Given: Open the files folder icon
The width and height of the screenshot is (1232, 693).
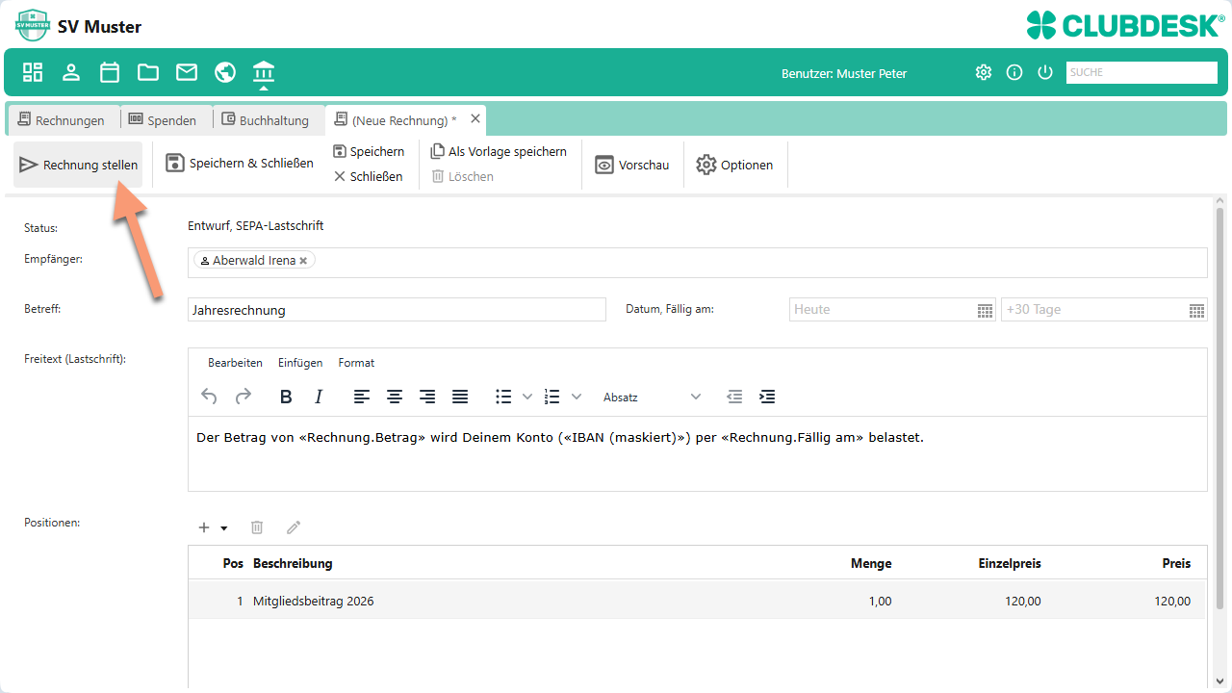Looking at the screenshot, I should point(148,72).
